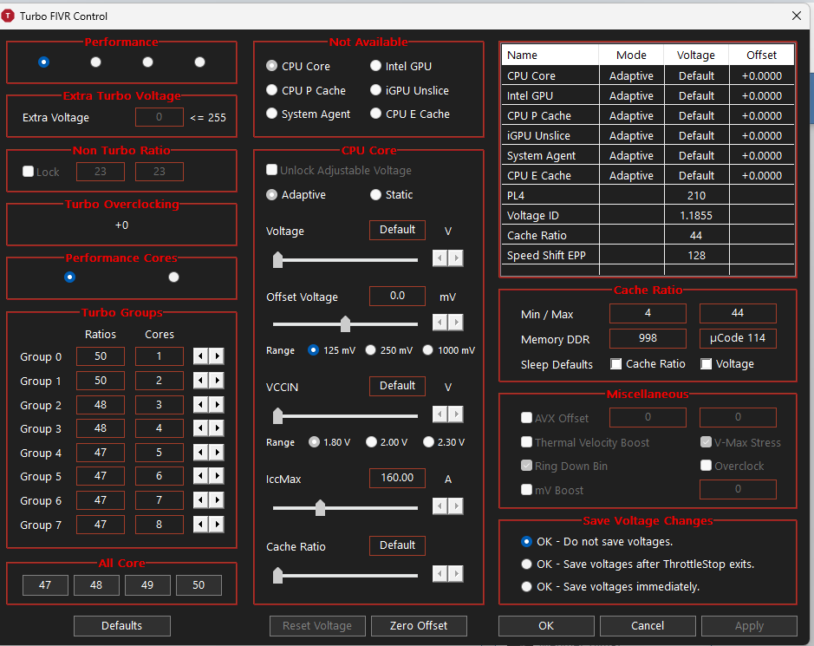
Task: Click the Defaults button
Action: [x=122, y=626]
